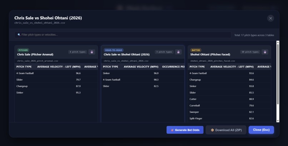Click the search magnifier icon in the filter box
Viewport: 288px width, 146px height.
point(19,35)
